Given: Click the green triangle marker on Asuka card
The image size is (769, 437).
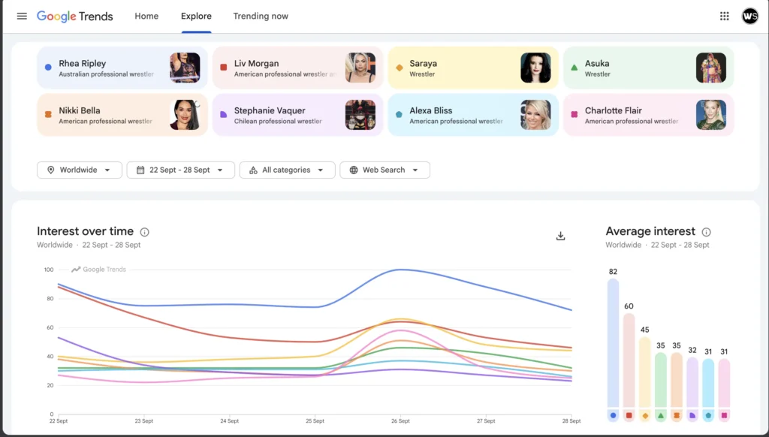Looking at the screenshot, I should point(574,67).
